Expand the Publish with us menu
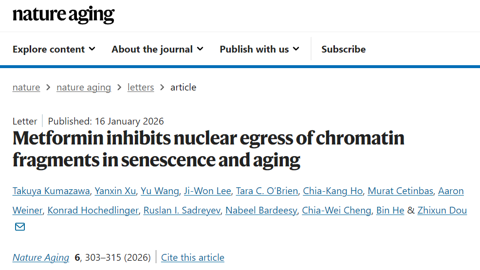Screen dimensions: 480x270 pos(259,49)
